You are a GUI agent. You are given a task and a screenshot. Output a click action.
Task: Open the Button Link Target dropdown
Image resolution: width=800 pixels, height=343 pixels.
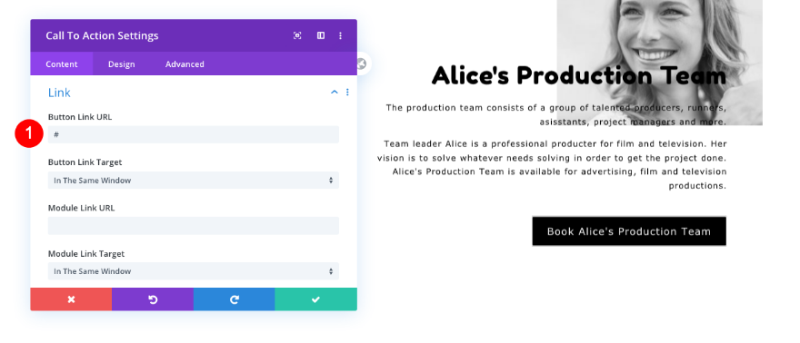(x=194, y=181)
